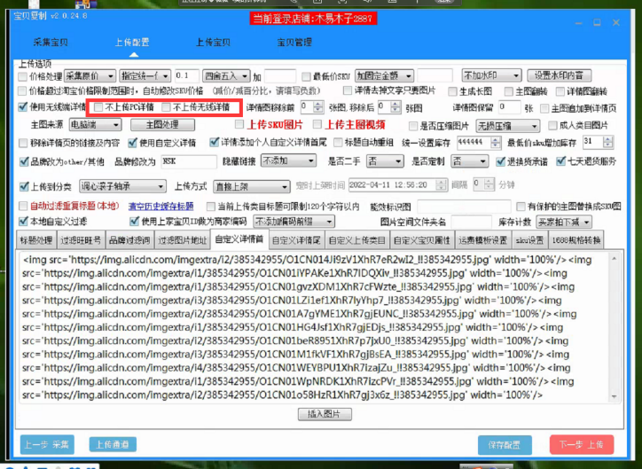Uncheck 七天退货服务 checkbox
The width and height of the screenshot is (642, 469).
point(560,161)
